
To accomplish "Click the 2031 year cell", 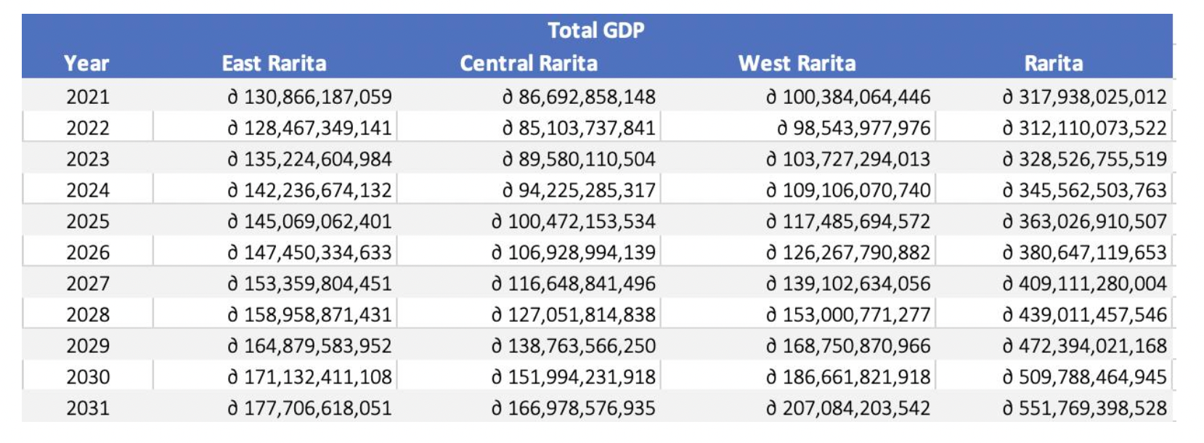I will [88, 408].
